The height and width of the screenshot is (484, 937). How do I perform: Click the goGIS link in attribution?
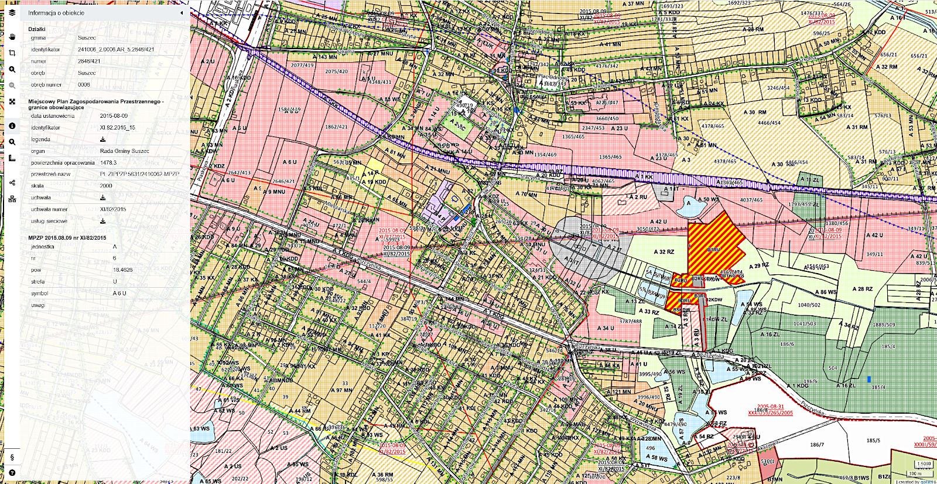927,482
